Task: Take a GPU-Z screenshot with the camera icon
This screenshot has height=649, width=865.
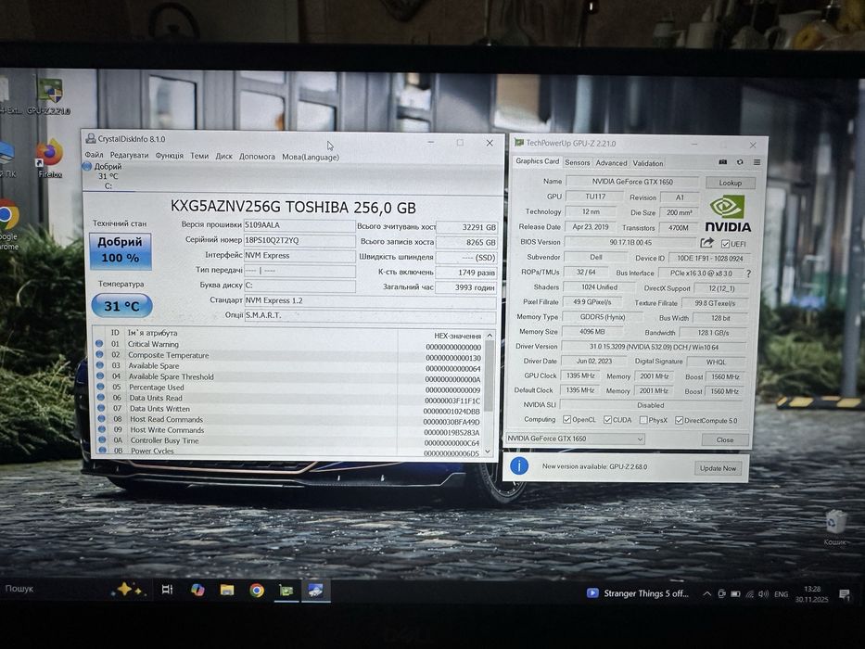Action: (722, 162)
